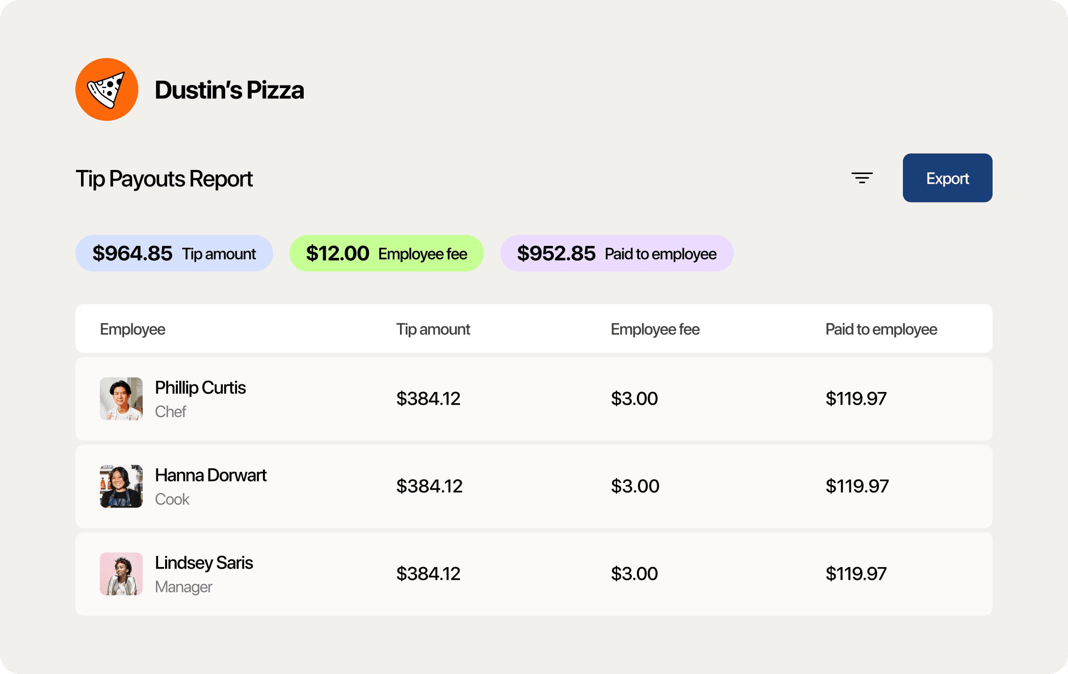
Task: Sort by Paid to employee column header
Action: (880, 329)
